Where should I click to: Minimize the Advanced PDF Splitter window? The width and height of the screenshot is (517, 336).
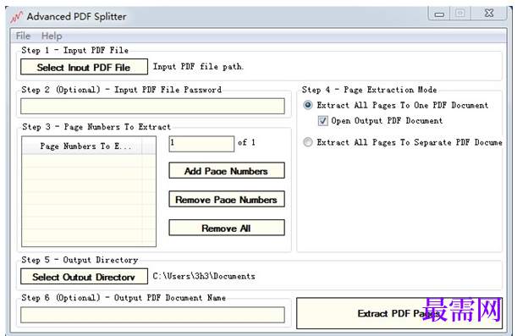coord(439,14)
